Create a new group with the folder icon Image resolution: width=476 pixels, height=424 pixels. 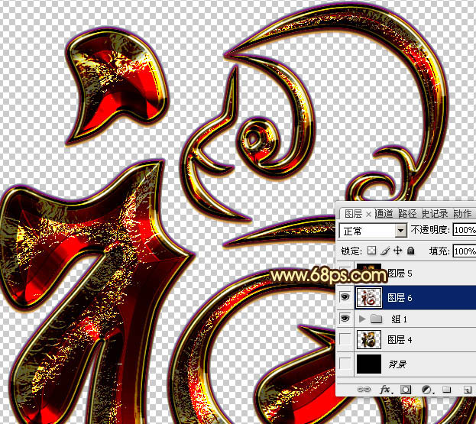click(446, 390)
